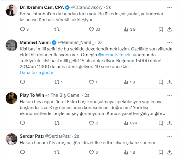This screenshot has width=183, height=161.
Task: Bookmark Serdar Pazı's tweet
Action: pyautogui.click(x=161, y=152)
